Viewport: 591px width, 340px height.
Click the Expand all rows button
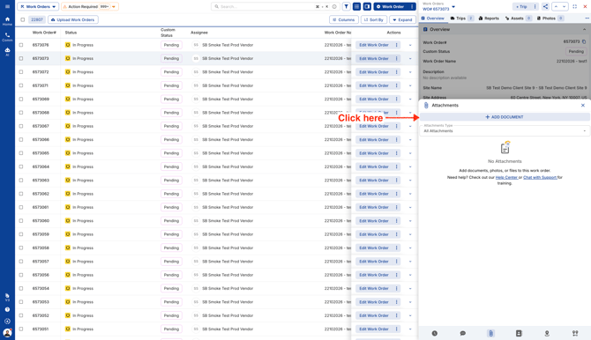tap(402, 19)
